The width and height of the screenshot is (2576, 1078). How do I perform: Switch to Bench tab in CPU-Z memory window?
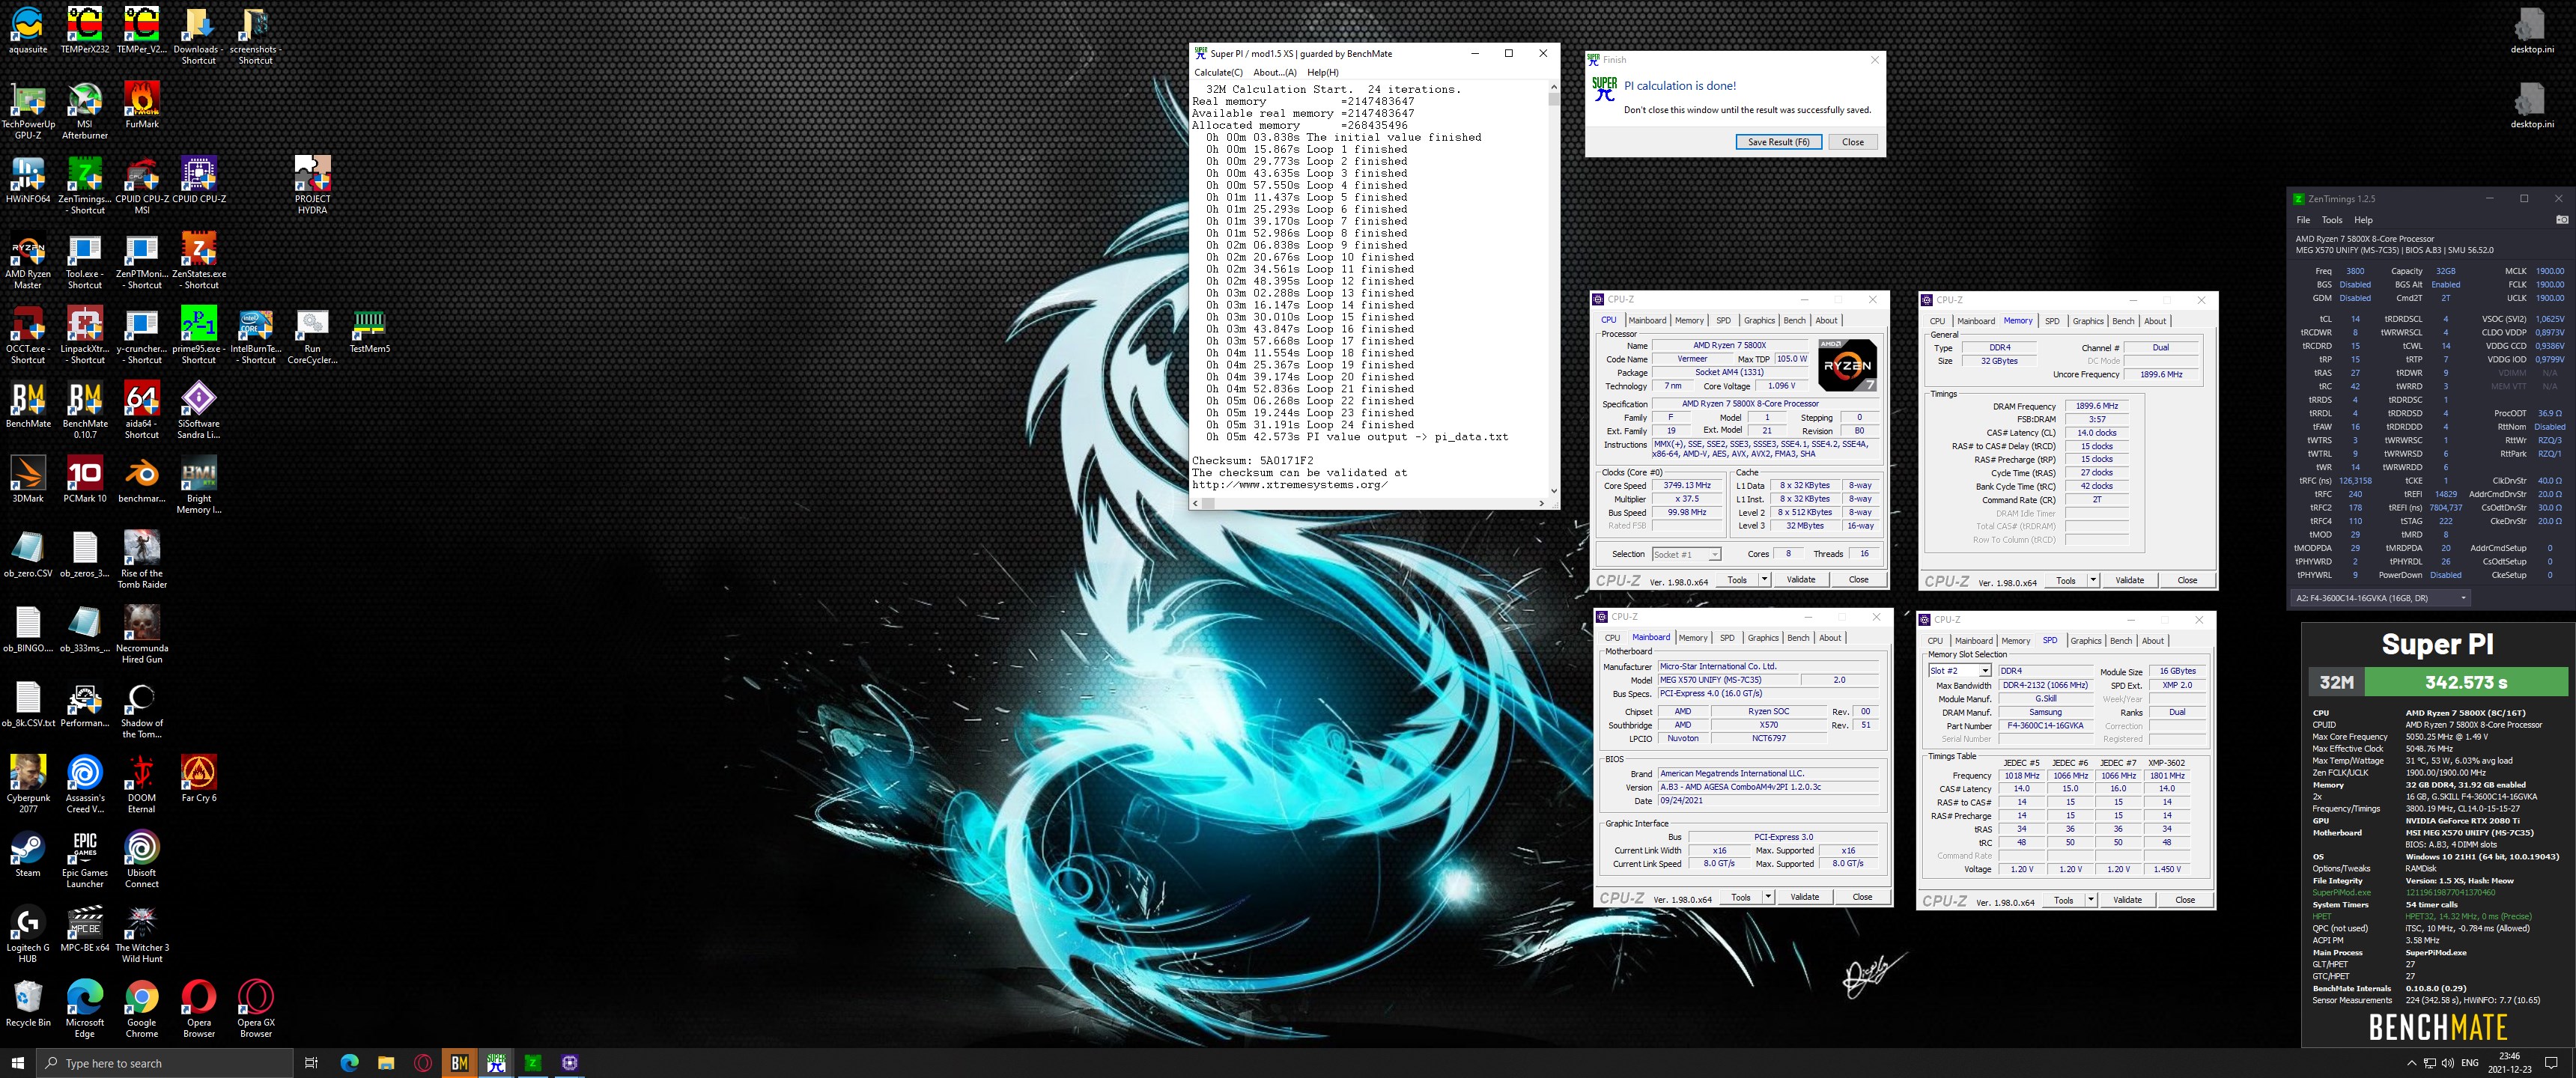coord(2123,321)
